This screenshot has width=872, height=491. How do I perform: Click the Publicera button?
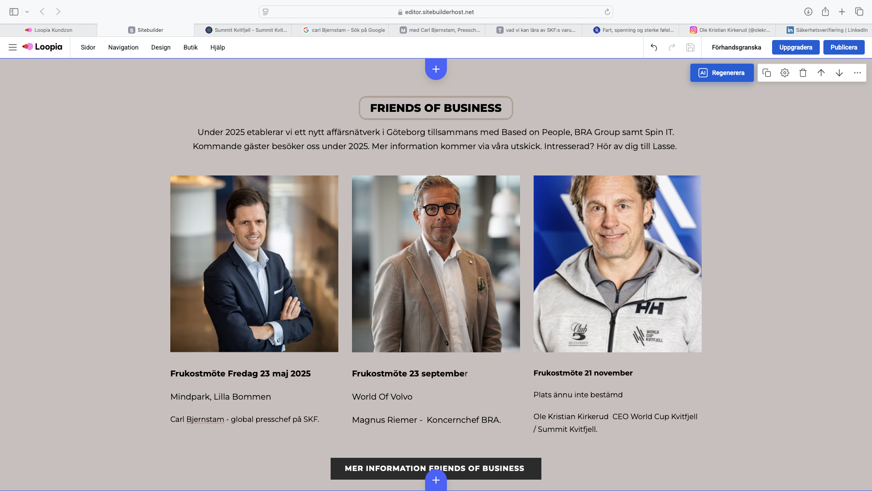click(x=844, y=47)
